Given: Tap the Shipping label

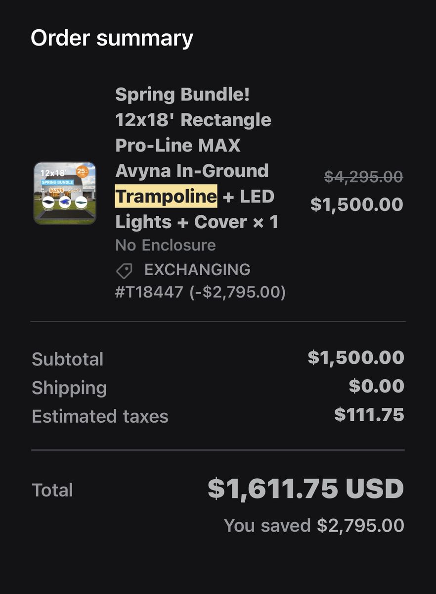Looking at the screenshot, I should pos(69,388).
